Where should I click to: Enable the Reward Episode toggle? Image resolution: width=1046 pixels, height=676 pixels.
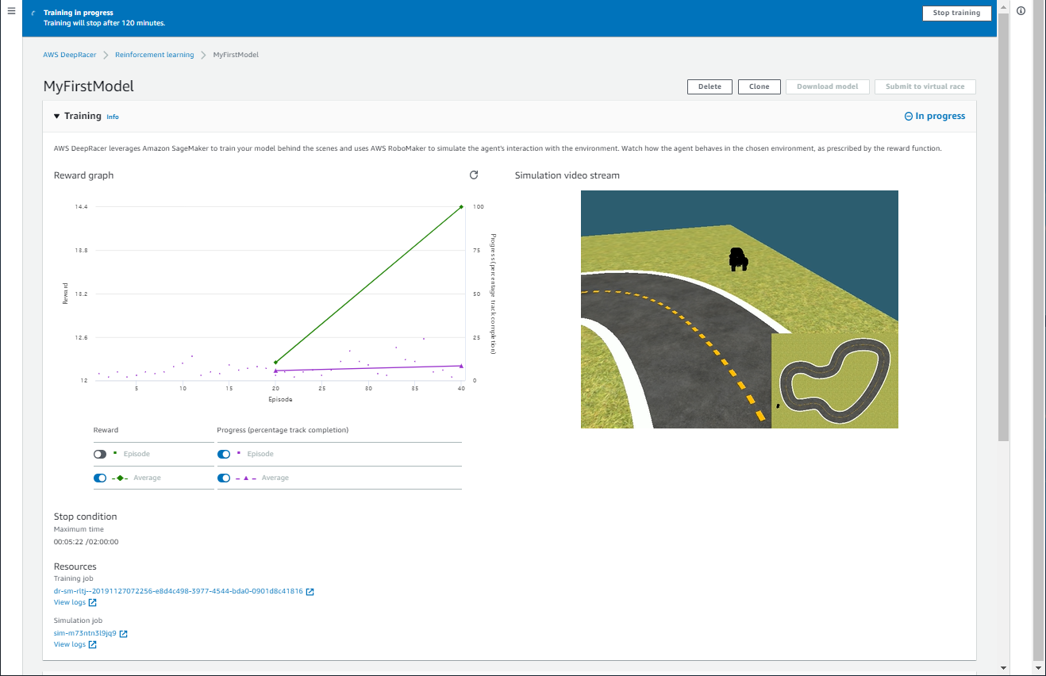100,454
